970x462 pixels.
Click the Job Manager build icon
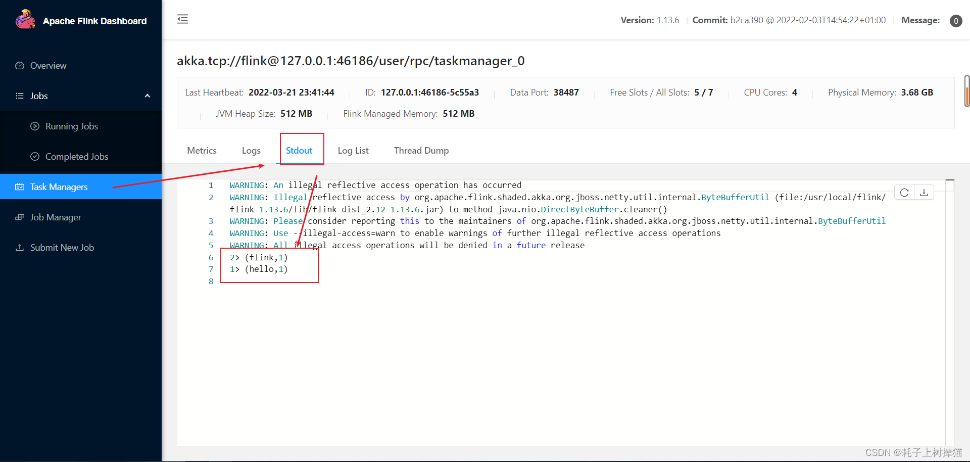pyautogui.click(x=20, y=217)
